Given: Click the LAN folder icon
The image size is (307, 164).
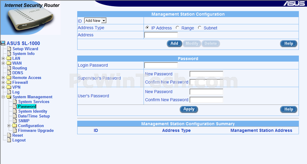Looking at the screenshot, I should 9,58.
